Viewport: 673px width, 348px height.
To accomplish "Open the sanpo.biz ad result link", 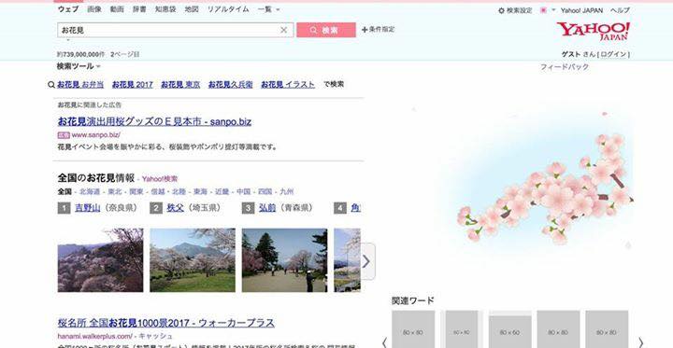I will pyautogui.click(x=154, y=121).
